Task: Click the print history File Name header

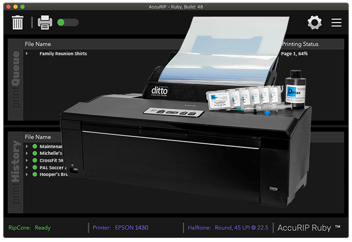Action: 38,137
